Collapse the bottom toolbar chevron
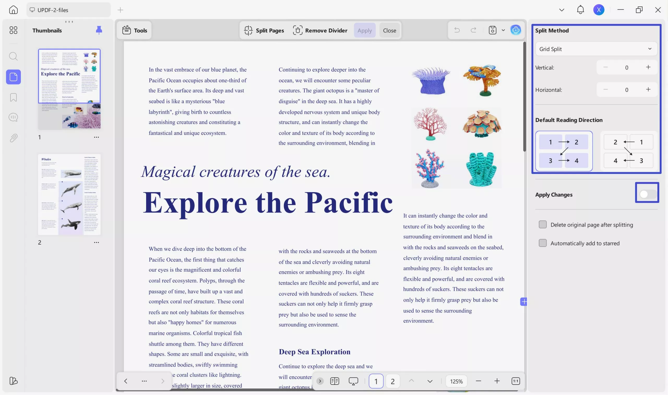 click(x=320, y=381)
